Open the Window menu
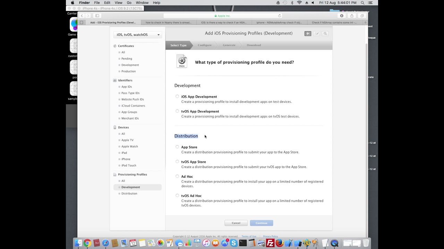The width and height of the screenshot is (444, 249). click(x=142, y=2)
